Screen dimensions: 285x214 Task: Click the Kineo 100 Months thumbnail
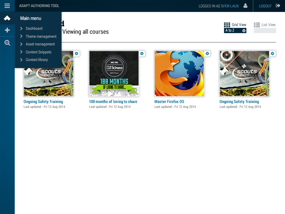point(114,74)
